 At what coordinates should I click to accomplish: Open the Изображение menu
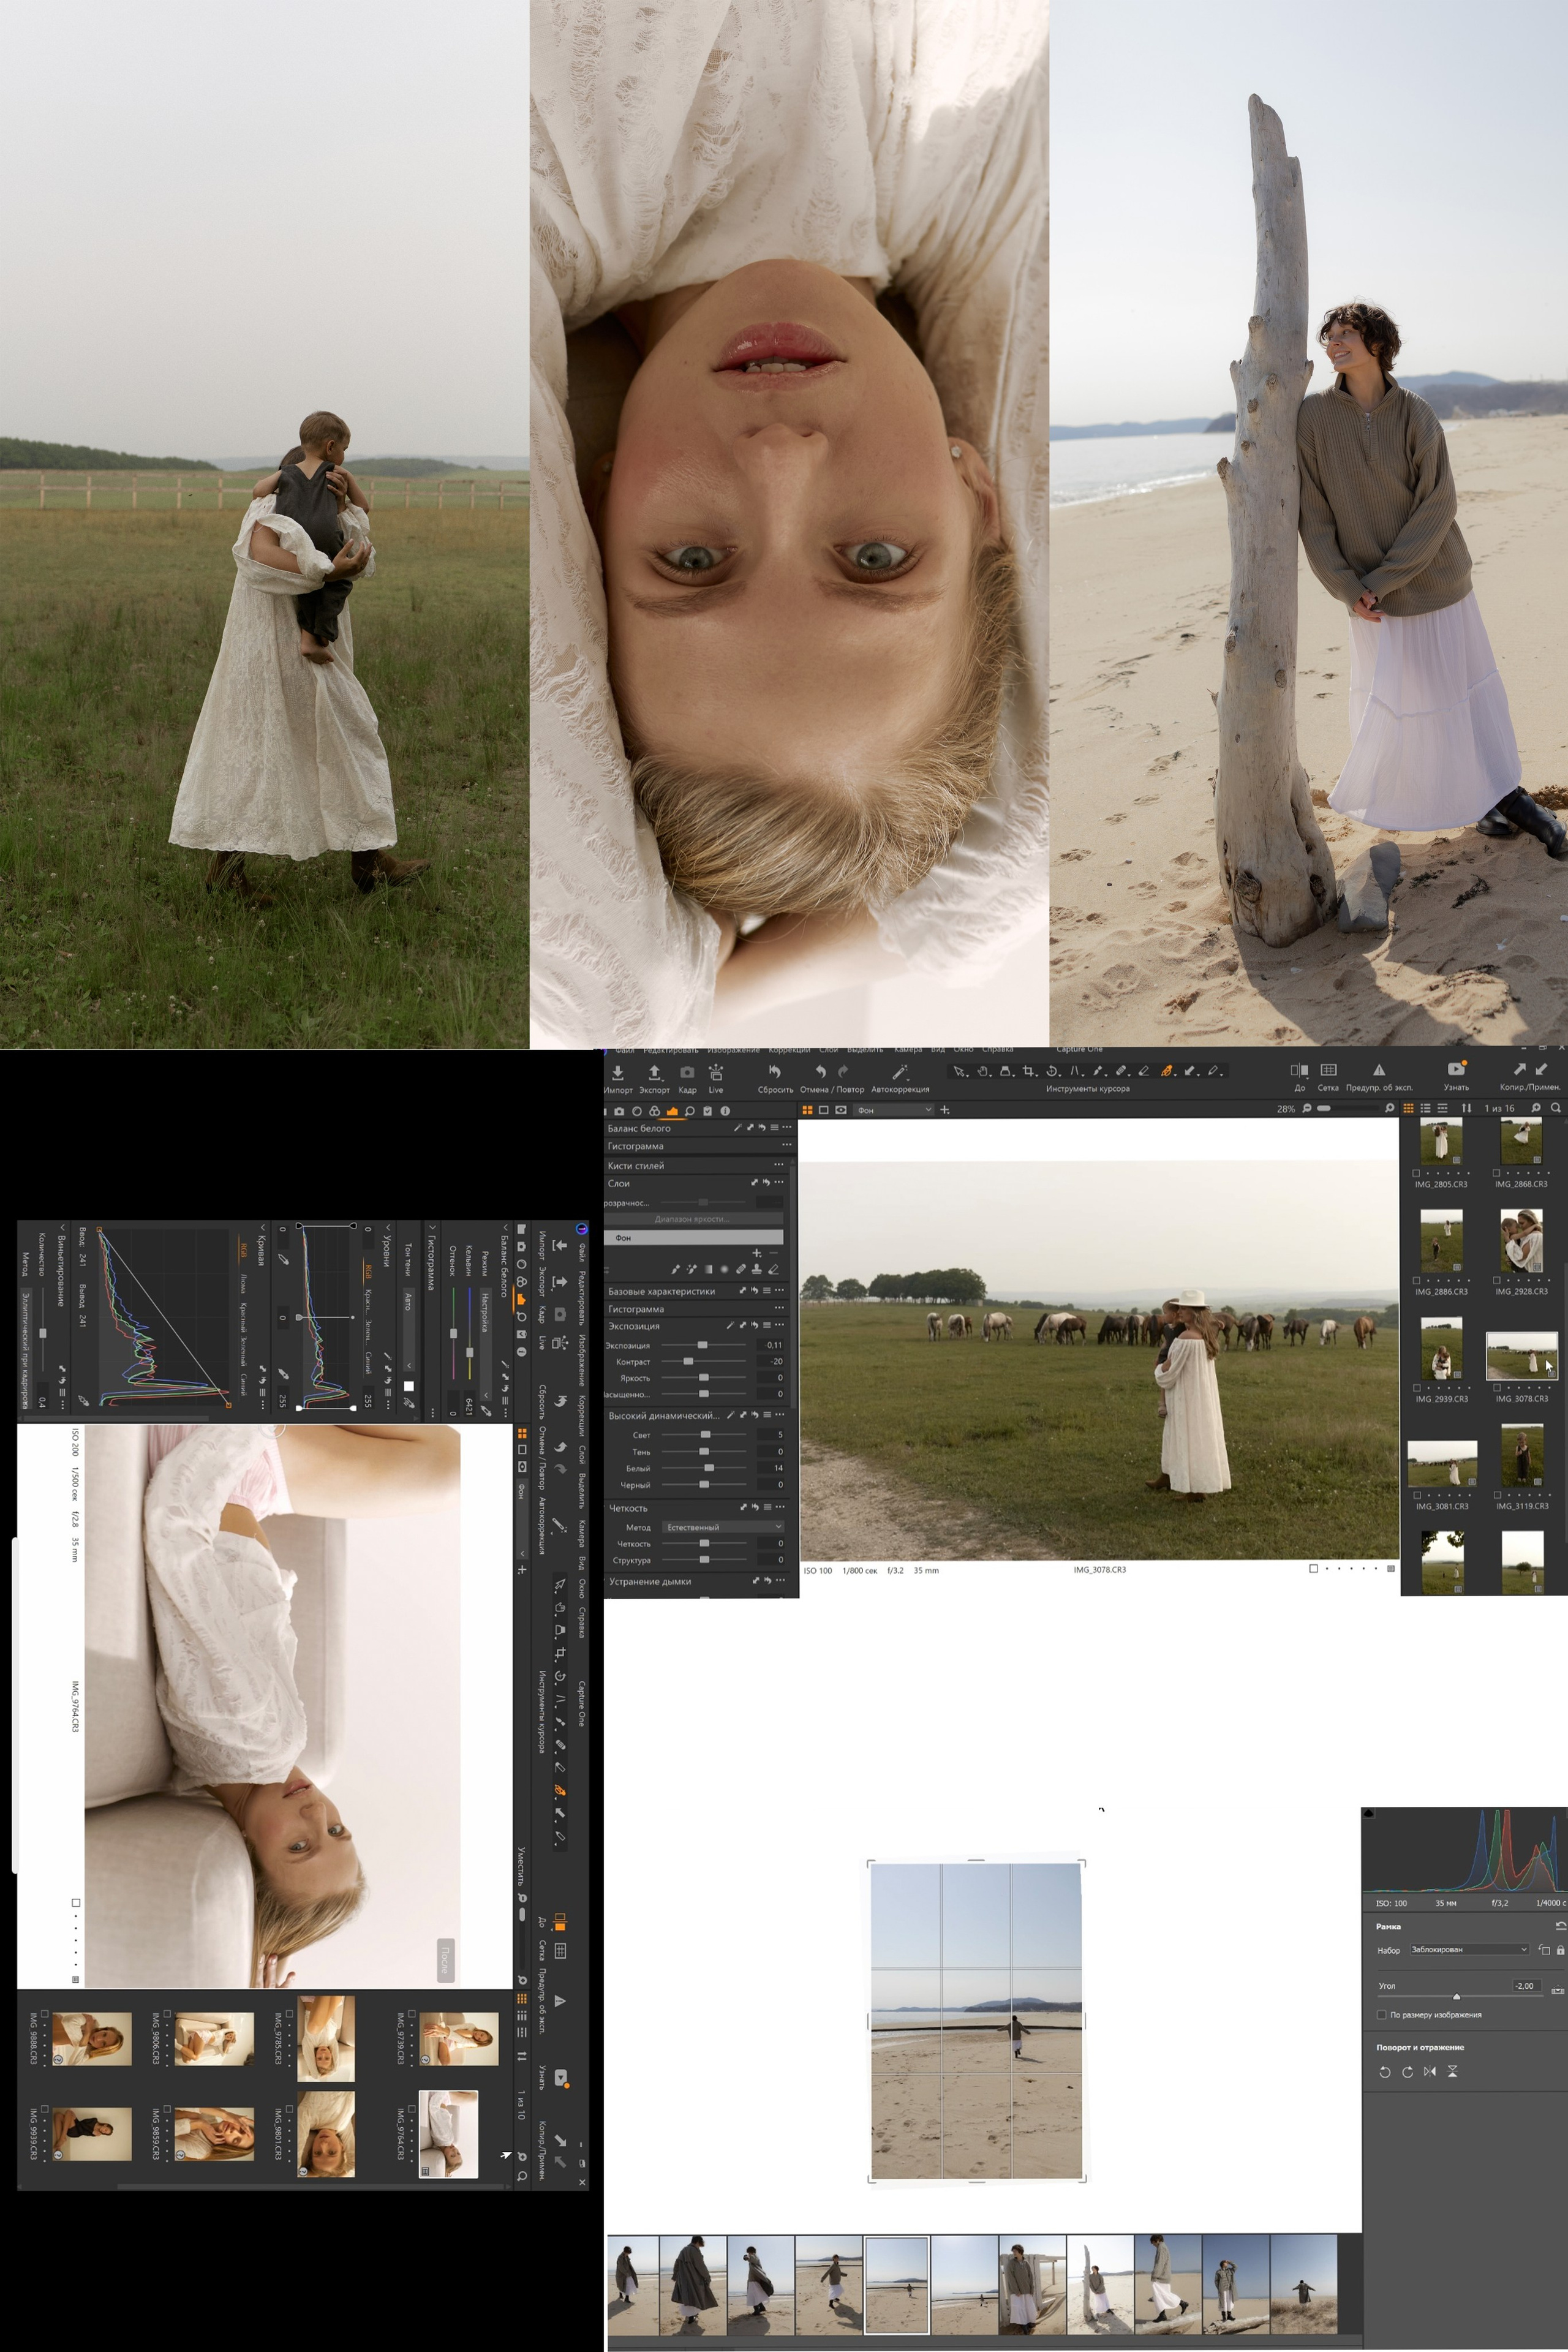pyautogui.click(x=733, y=1050)
